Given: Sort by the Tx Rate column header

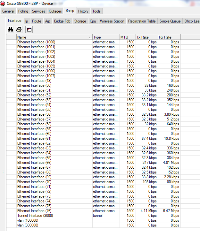Looking at the screenshot, I should pos(147,37).
